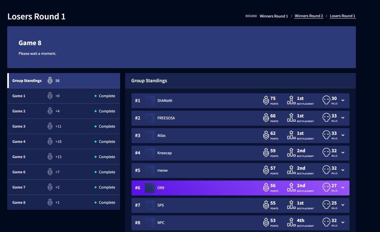Click the Game 8 heading in the banner
Screen dimensions: 380x232
coord(30,43)
